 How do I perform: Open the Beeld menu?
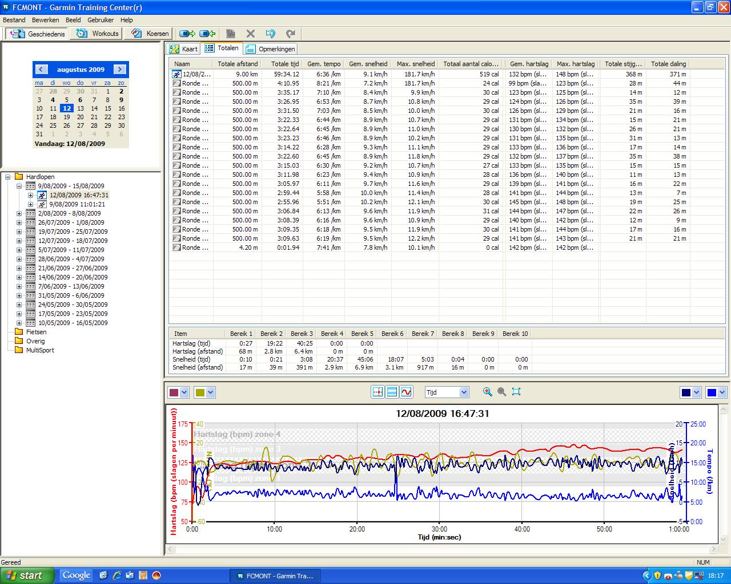(x=73, y=20)
